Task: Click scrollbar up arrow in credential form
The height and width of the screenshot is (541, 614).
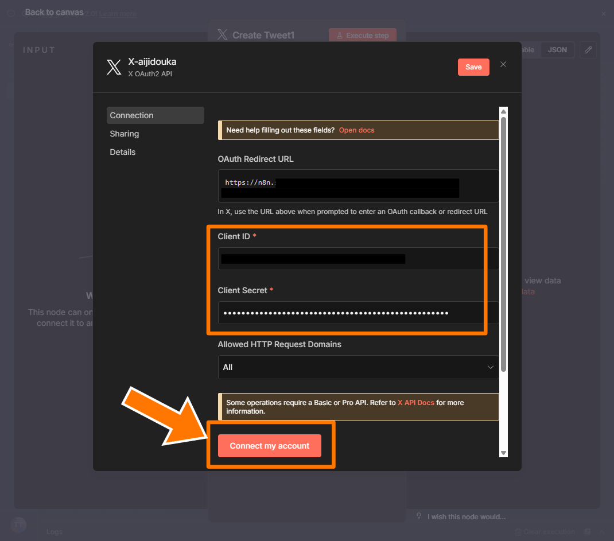Action: tap(503, 111)
